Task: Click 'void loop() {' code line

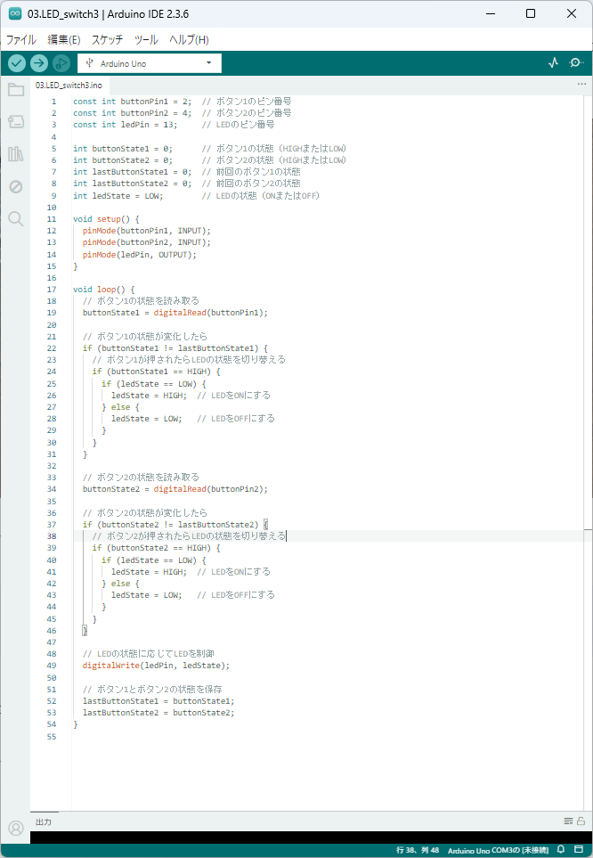Action: [x=104, y=290]
